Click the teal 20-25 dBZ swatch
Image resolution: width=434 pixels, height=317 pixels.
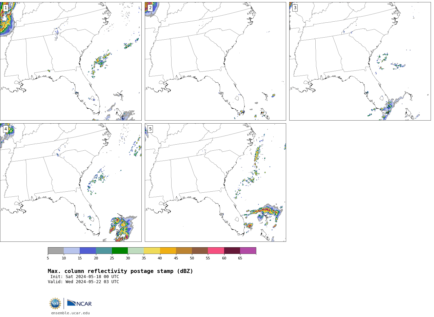104,251
